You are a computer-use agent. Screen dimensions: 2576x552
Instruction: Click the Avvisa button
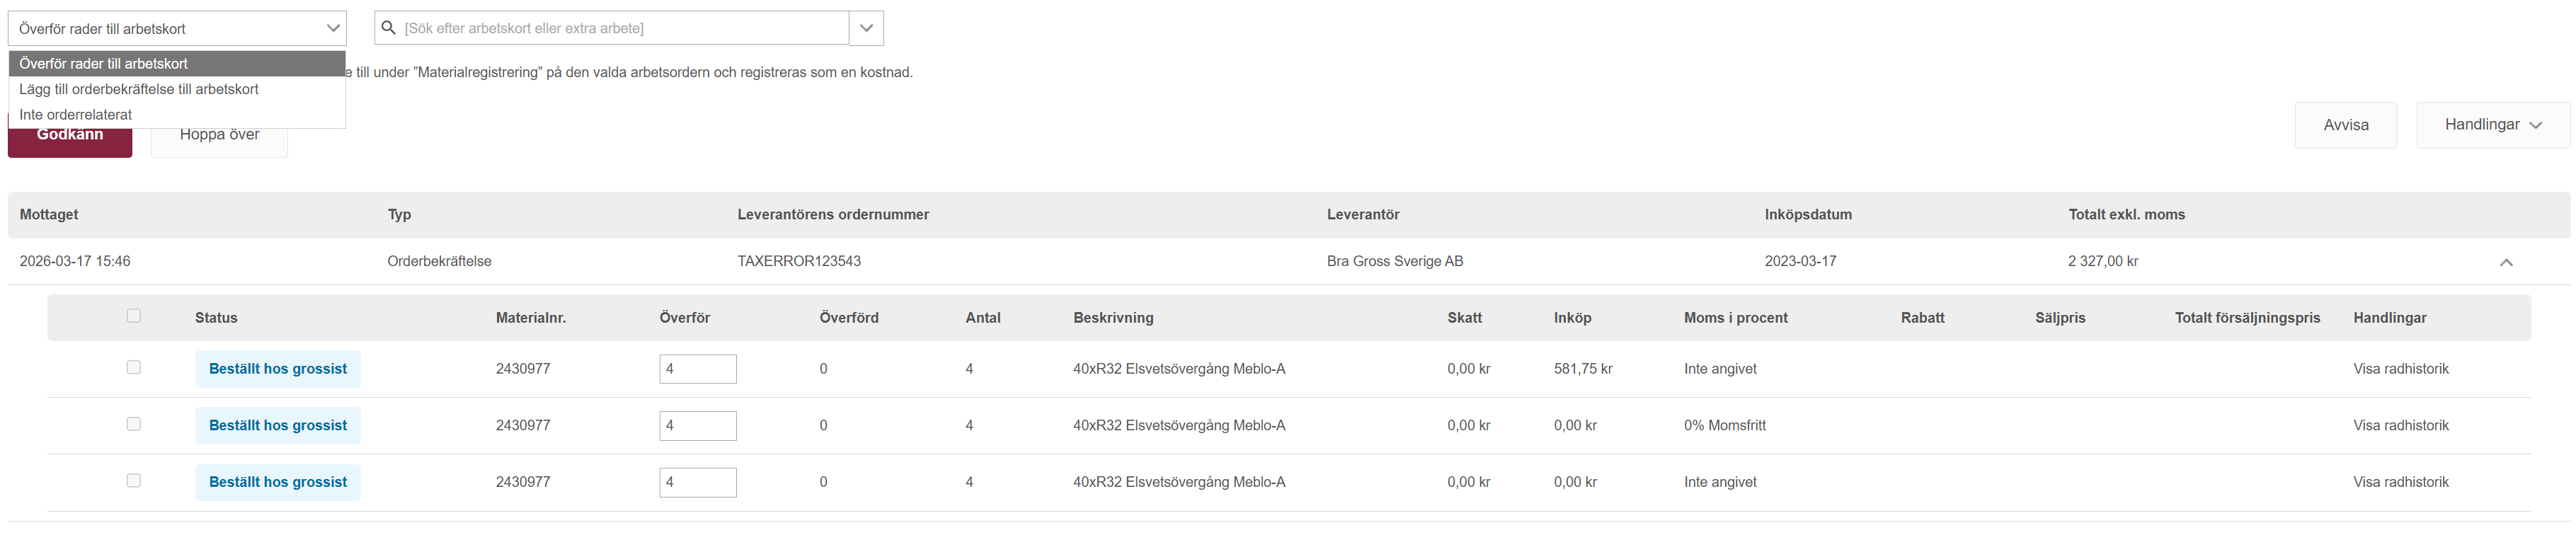2345,125
